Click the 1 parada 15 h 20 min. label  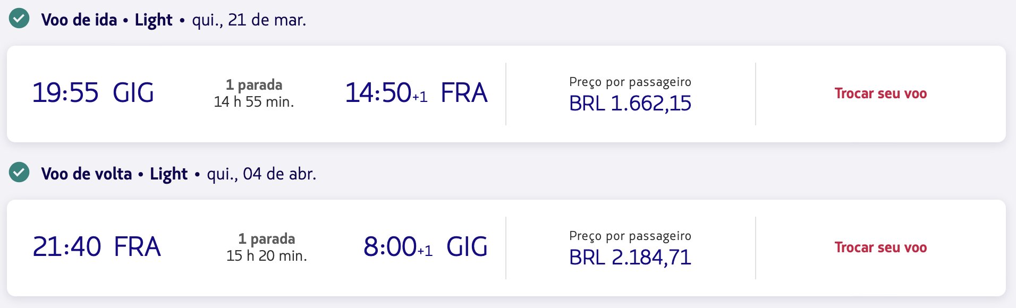click(267, 247)
